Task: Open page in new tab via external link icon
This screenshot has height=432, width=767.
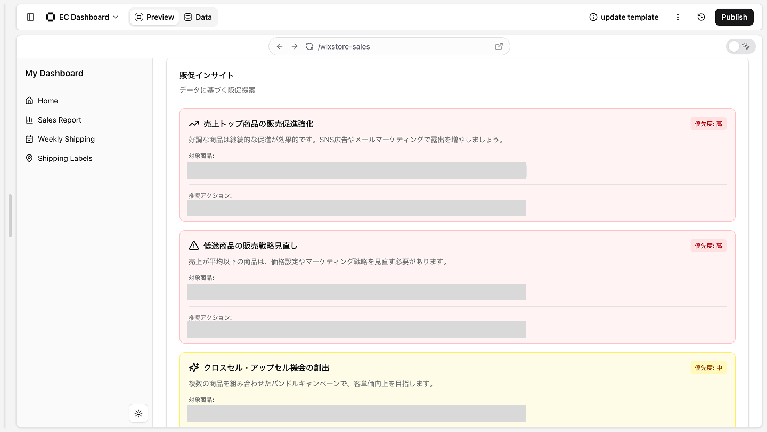Action: click(x=499, y=46)
